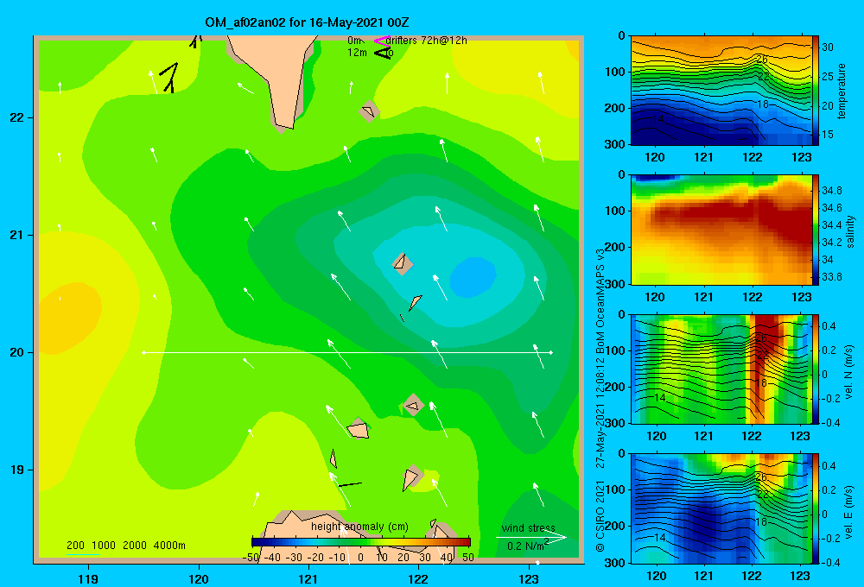Image resolution: width=864 pixels, height=587 pixels.
Task: Click the 'salinity' axis label
Action: (x=851, y=231)
